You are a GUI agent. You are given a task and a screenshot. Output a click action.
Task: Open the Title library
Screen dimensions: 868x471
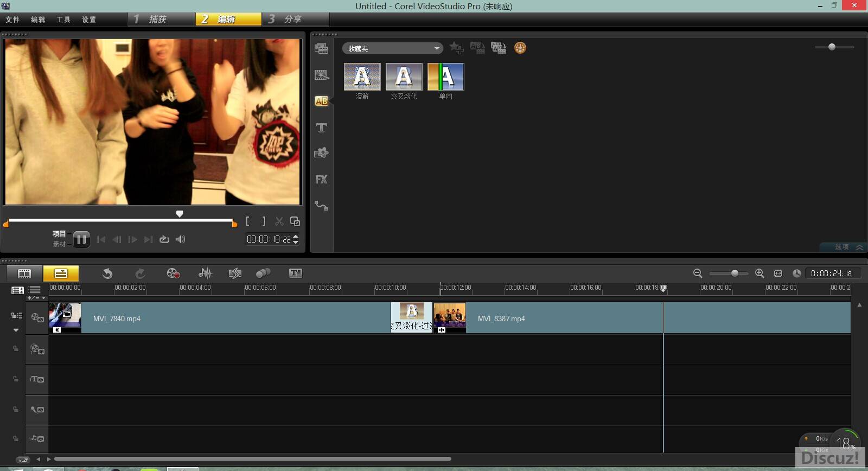coord(321,128)
